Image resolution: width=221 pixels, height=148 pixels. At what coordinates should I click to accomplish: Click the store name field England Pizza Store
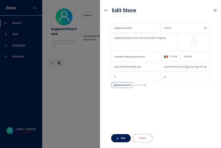tap(136, 28)
